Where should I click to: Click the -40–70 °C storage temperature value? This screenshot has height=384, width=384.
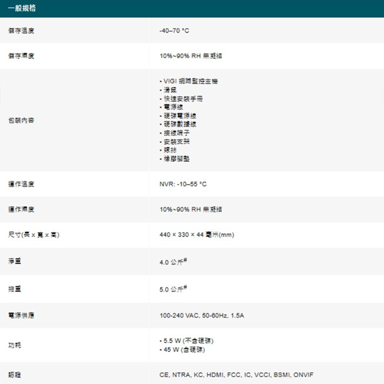[x=174, y=31]
